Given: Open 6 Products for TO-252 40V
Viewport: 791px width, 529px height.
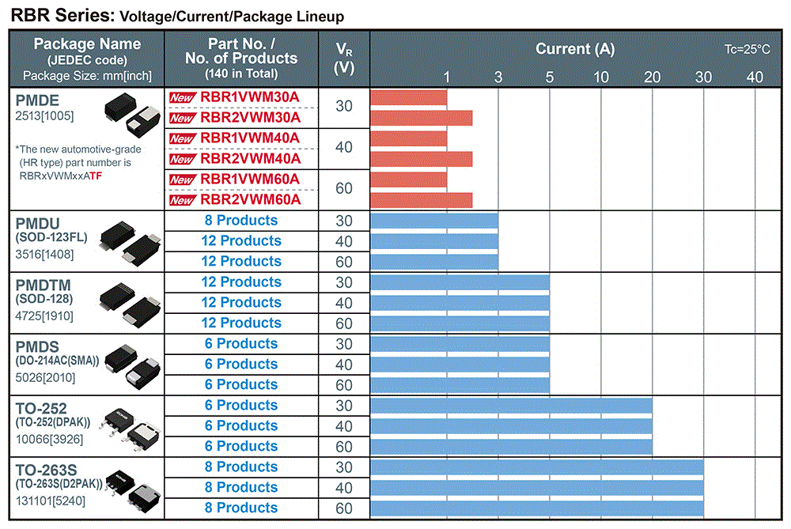Looking at the screenshot, I should pos(241,425).
